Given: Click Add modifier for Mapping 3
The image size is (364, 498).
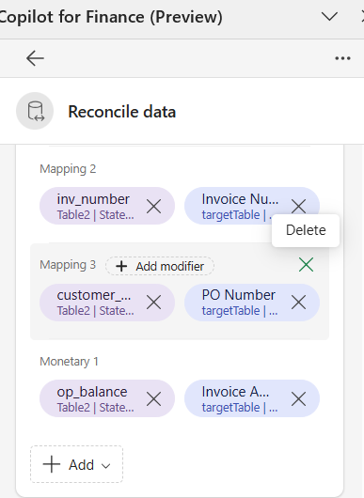Looking at the screenshot, I should pos(160,266).
